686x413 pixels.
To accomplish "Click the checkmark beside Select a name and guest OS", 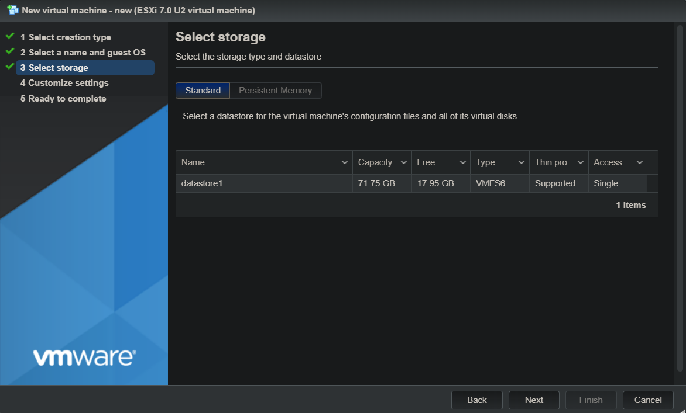I will click(x=10, y=51).
